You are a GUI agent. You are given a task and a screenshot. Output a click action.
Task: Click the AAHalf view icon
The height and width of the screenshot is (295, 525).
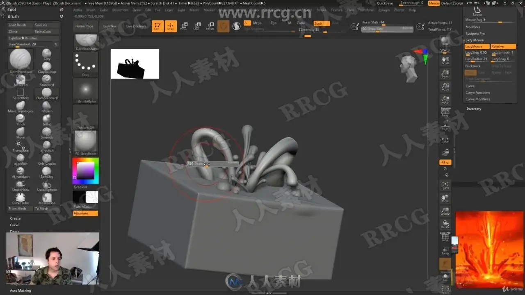point(445,100)
